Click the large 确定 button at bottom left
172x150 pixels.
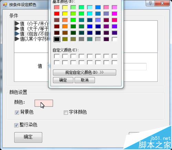tap(28, 137)
